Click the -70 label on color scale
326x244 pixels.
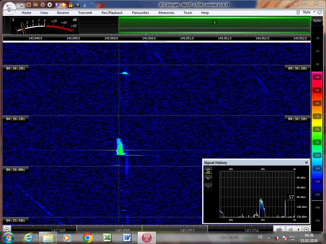[x=317, y=116]
